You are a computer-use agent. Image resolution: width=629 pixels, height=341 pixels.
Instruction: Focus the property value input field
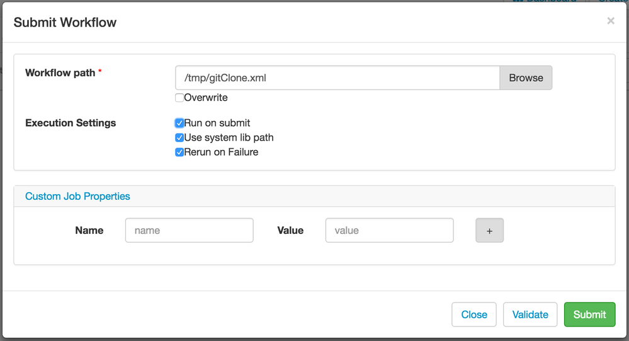tap(389, 231)
